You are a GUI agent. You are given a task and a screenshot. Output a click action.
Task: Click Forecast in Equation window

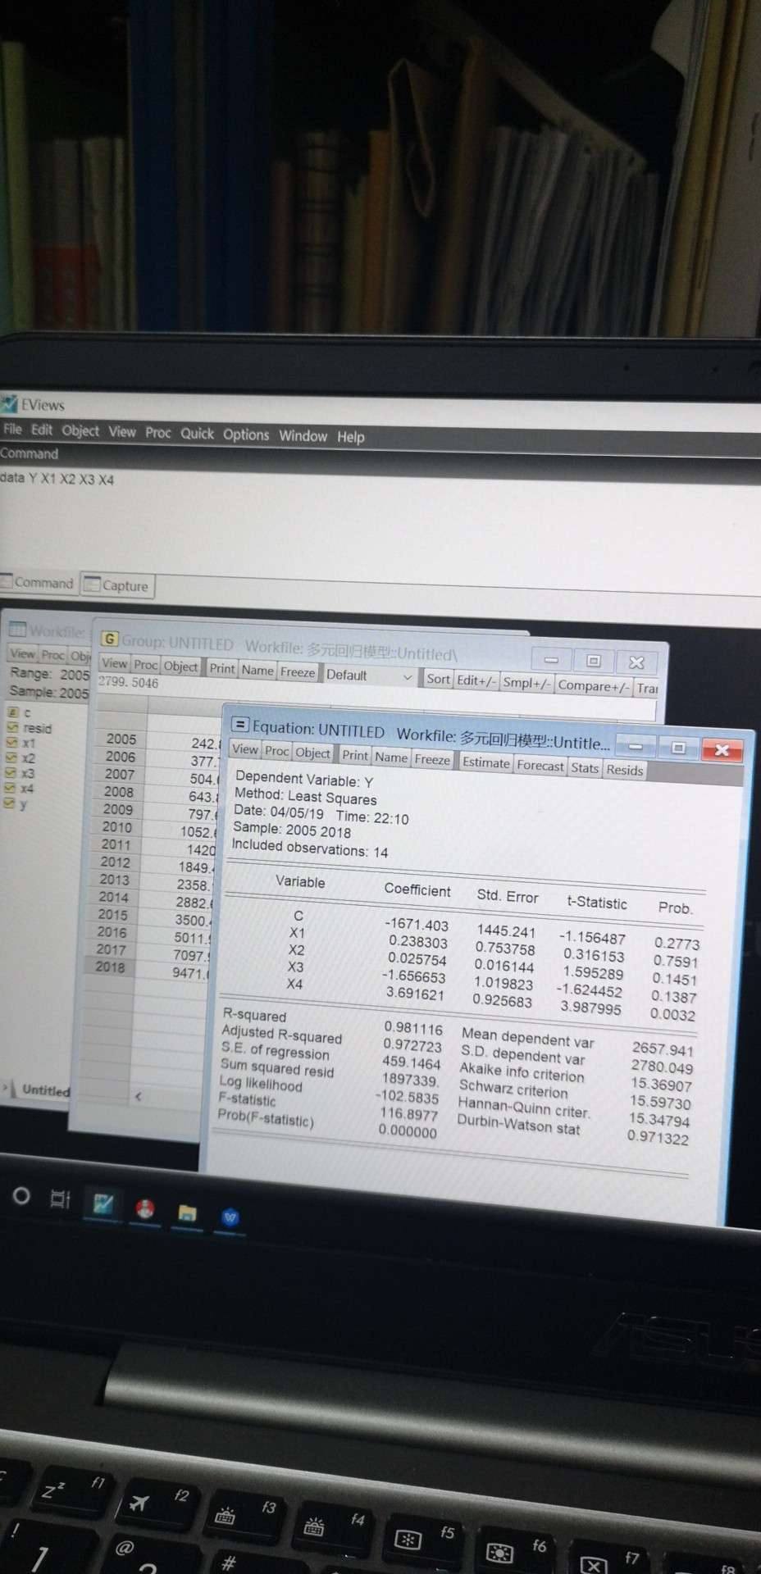click(x=540, y=766)
